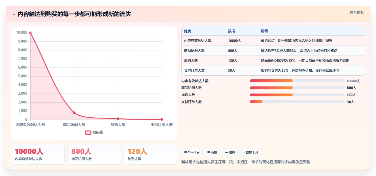
Task: Click table cell 加购人数
Action: pyautogui.click(x=191, y=61)
